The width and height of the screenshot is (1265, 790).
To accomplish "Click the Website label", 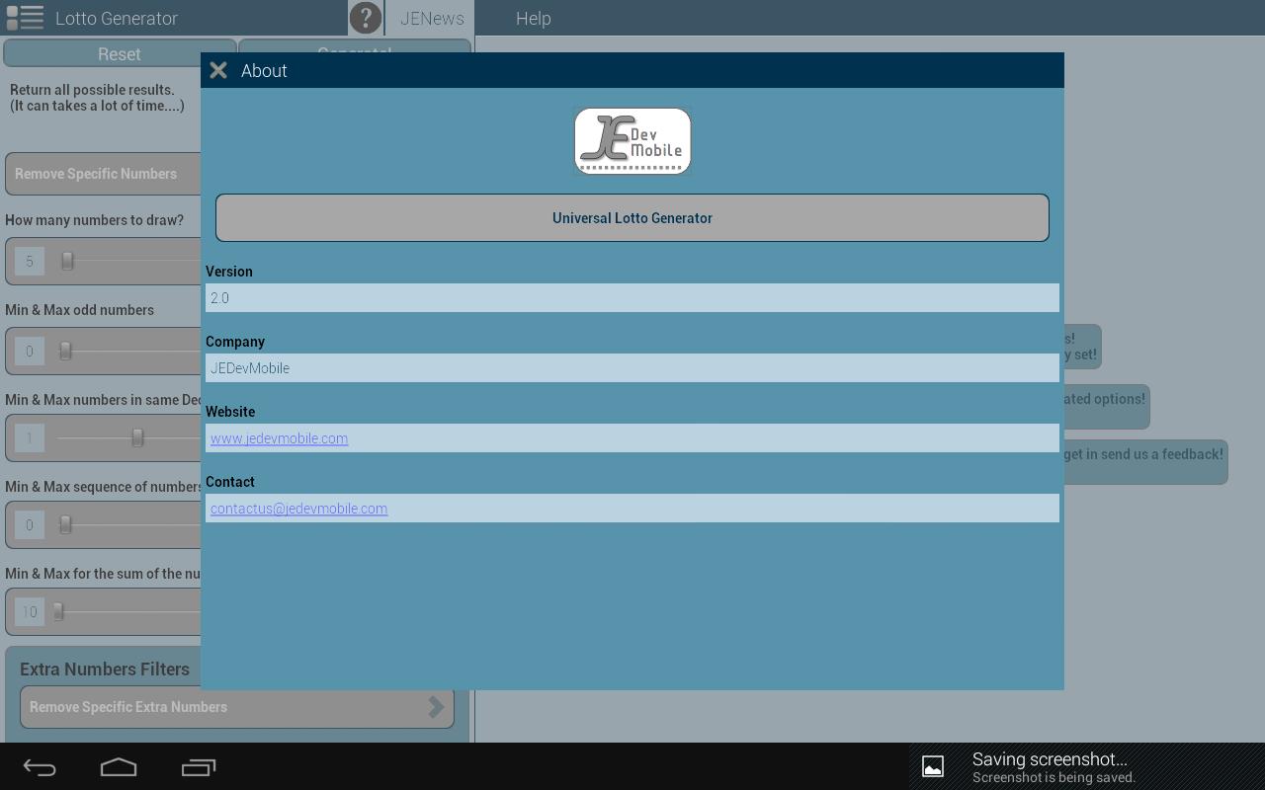I will [x=230, y=412].
